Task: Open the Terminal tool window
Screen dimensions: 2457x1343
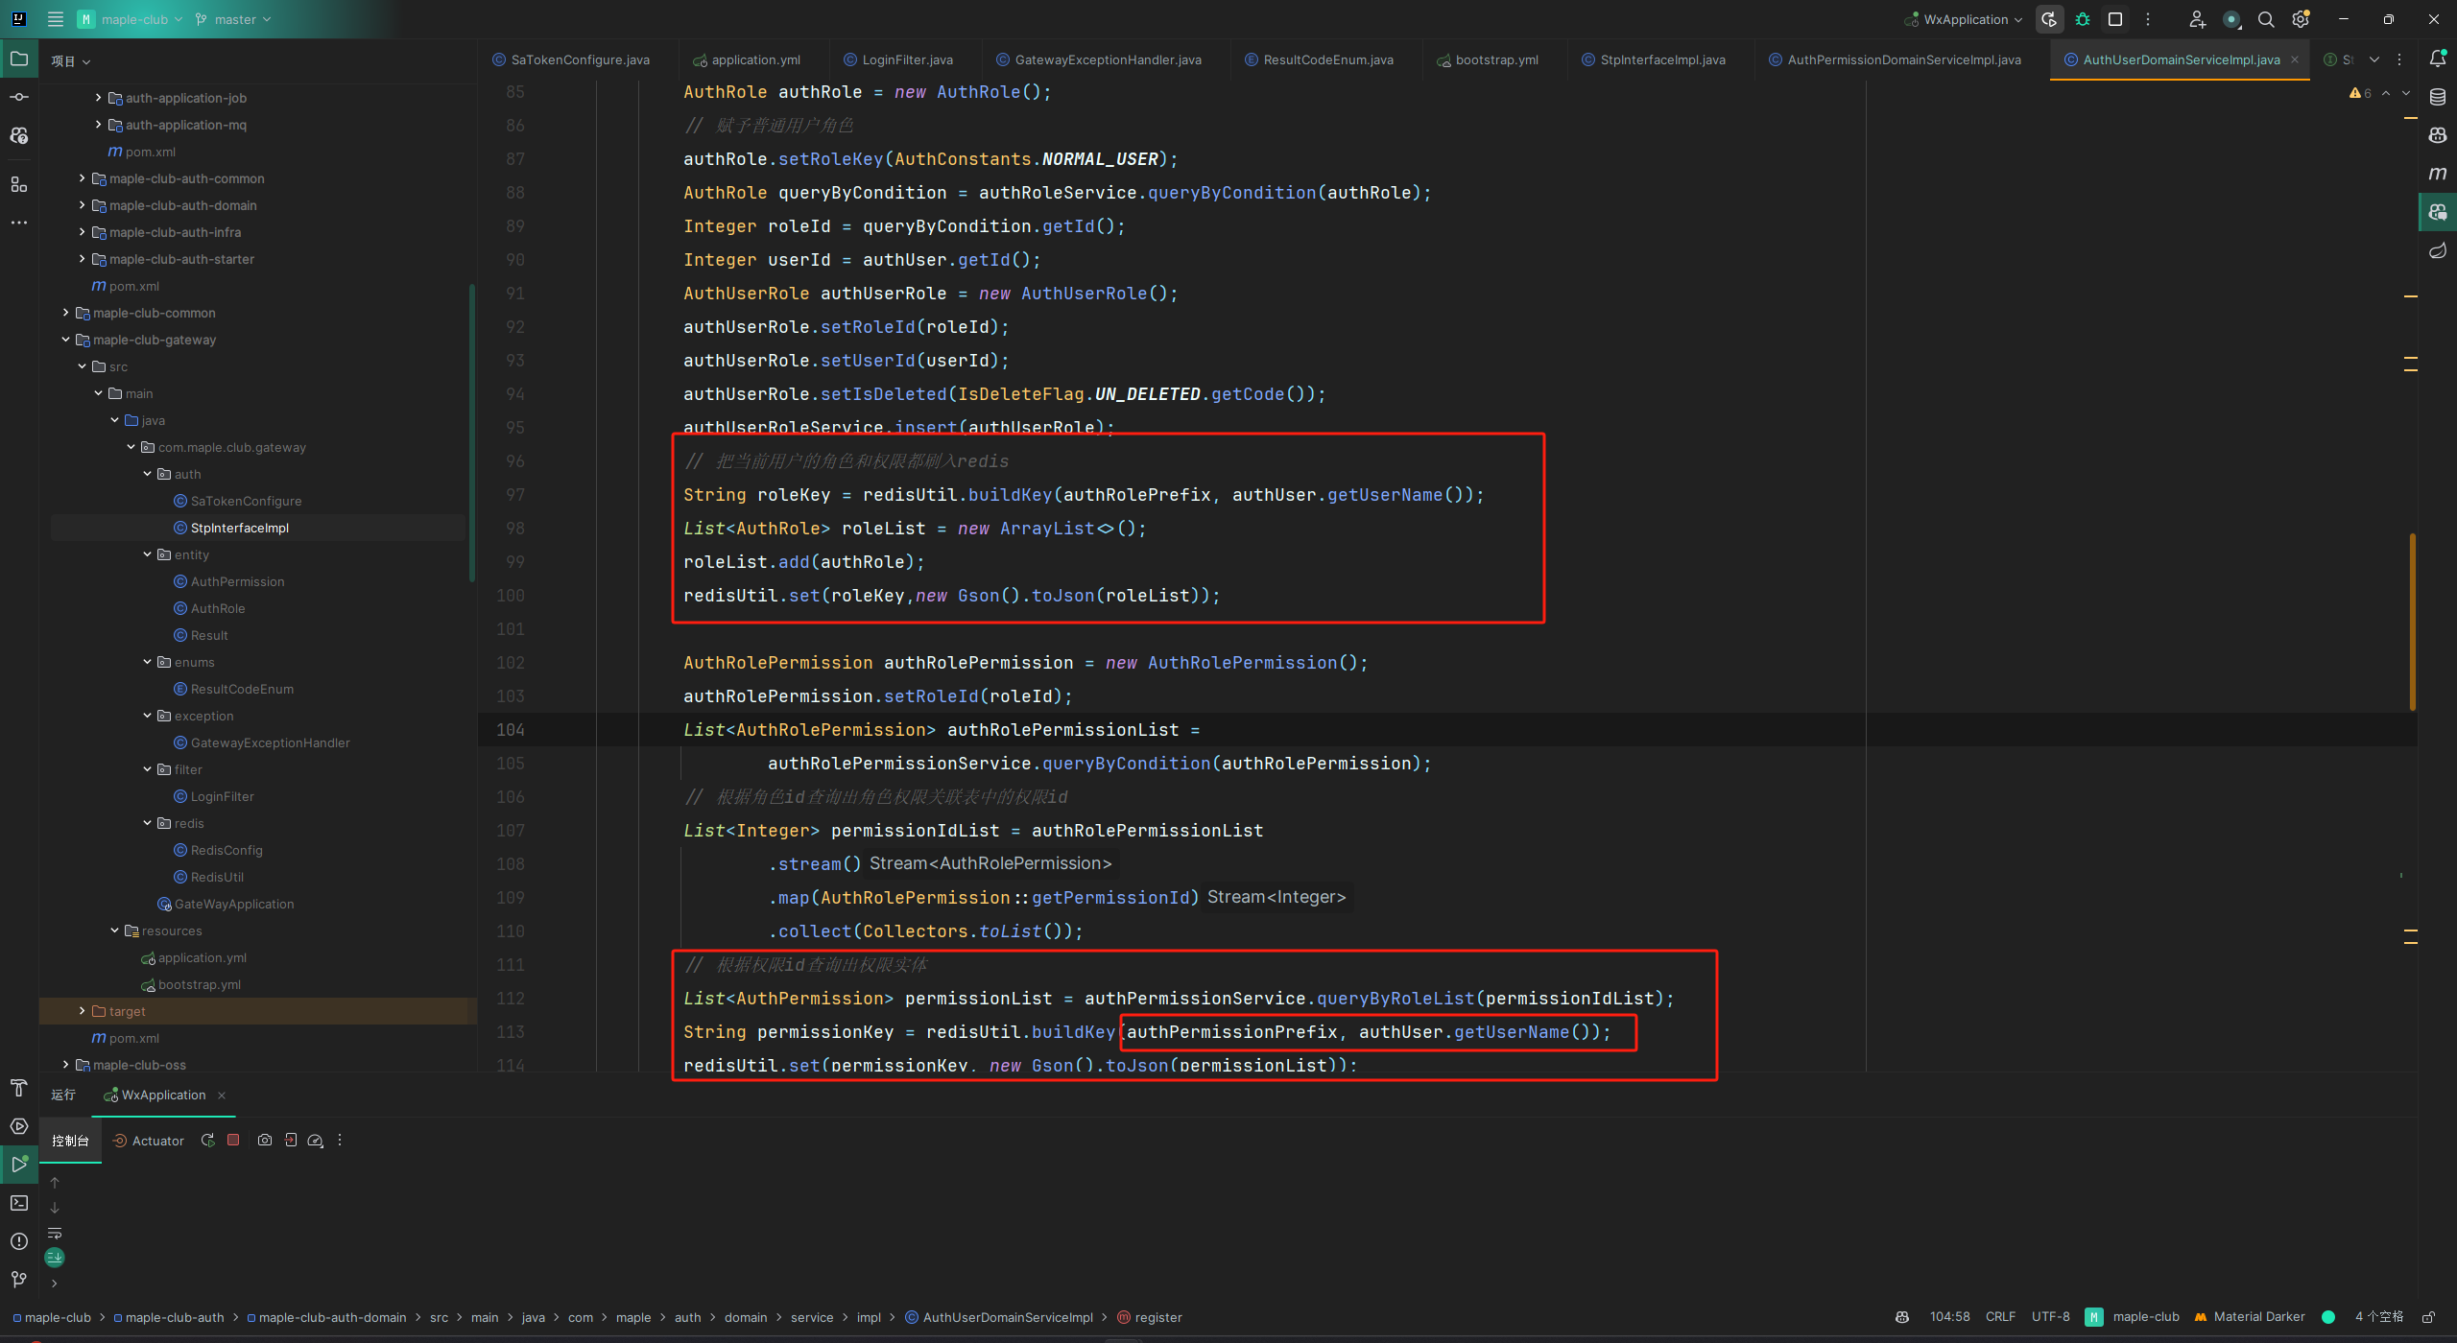Action: (x=19, y=1203)
